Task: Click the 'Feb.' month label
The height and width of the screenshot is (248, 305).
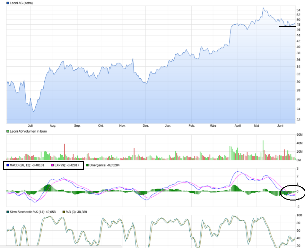Action: tap(192, 126)
